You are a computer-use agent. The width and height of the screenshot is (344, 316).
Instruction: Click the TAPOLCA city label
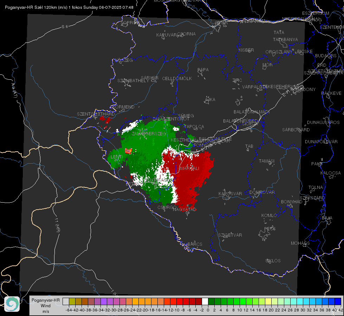click(194, 127)
